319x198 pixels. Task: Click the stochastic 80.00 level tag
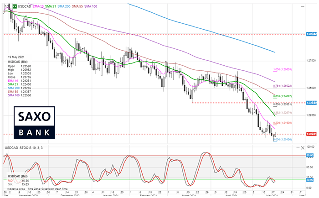click(x=310, y=156)
